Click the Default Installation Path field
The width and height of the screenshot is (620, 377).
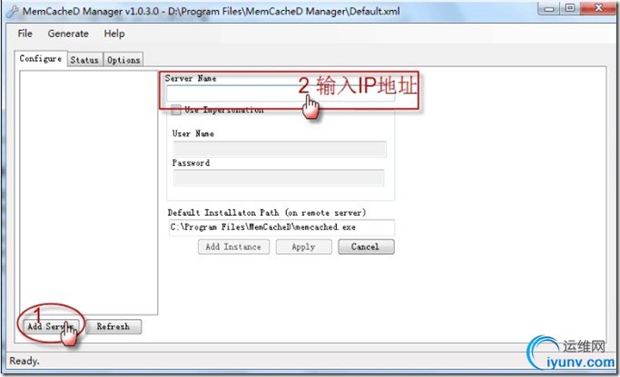pyautogui.click(x=281, y=227)
